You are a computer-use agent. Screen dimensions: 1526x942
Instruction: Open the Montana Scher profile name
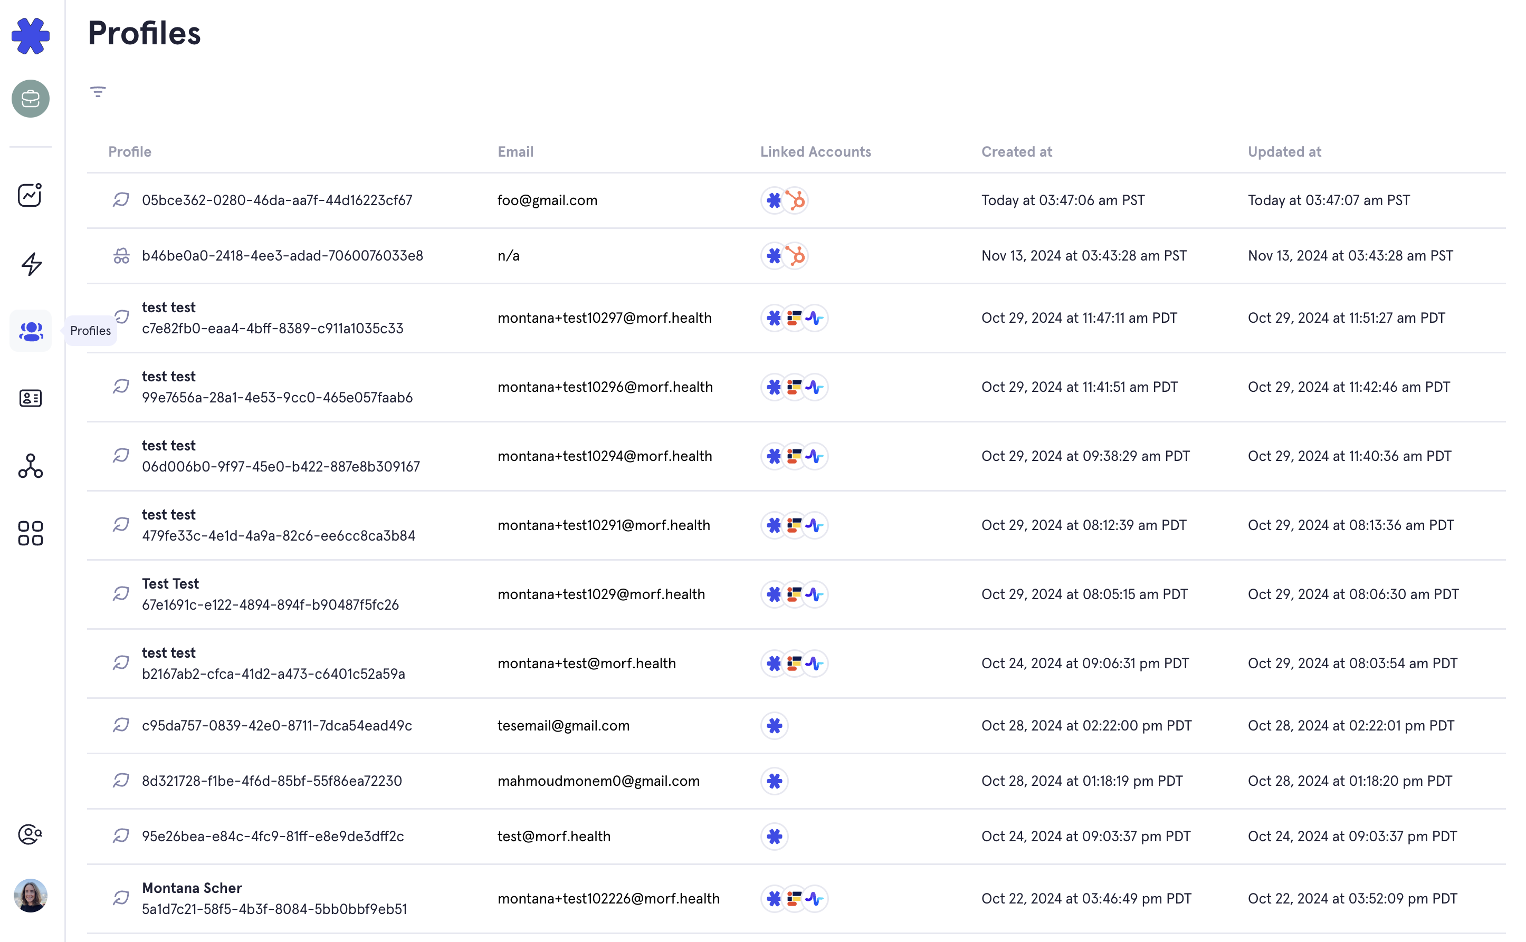192,888
